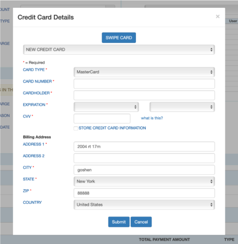This screenshot has height=244, width=238.
Task: Open the State dropdown showing New York
Action: coord(144,181)
